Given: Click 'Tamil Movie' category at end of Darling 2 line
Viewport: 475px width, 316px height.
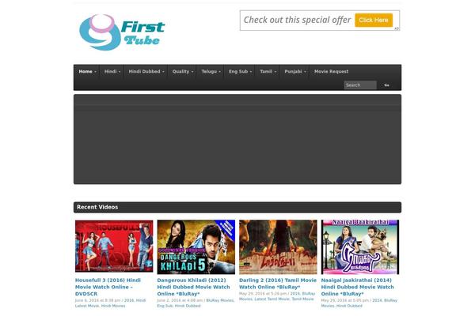Looking at the screenshot, I should point(302,299).
